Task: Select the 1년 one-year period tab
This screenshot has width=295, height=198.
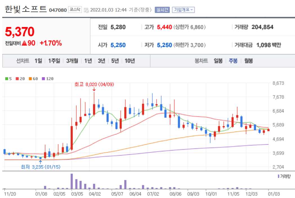Action: click(x=88, y=60)
